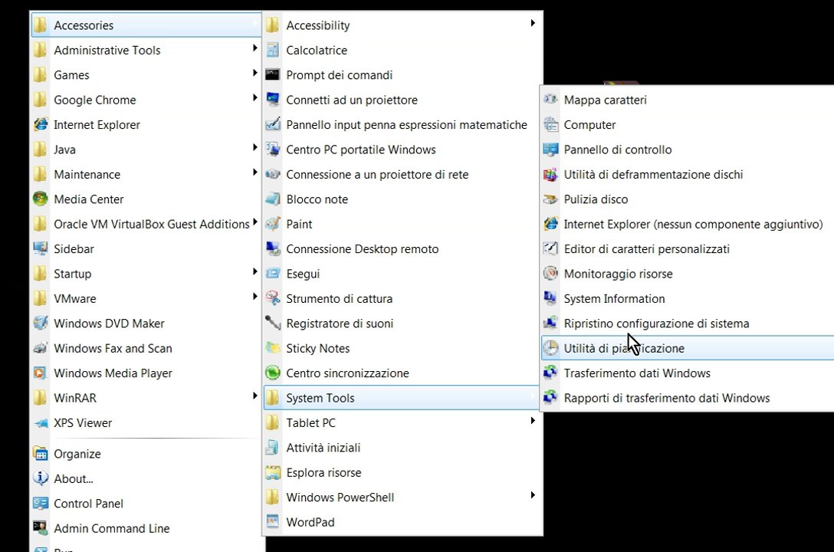Image resolution: width=834 pixels, height=552 pixels.
Task: Click the Mappa caratteri icon
Action: (x=550, y=100)
